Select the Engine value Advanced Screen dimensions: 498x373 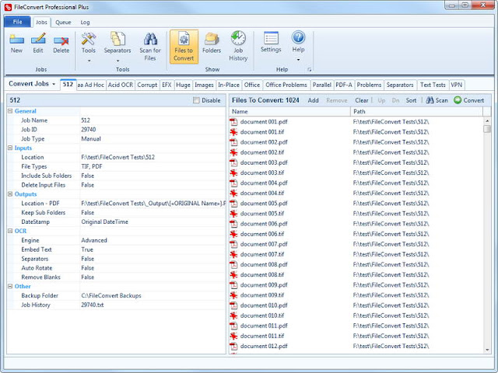click(94, 240)
